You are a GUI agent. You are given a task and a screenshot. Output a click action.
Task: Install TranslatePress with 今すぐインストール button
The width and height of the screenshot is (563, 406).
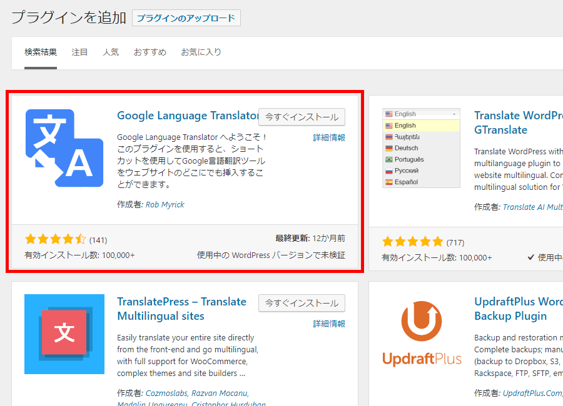[x=302, y=303]
